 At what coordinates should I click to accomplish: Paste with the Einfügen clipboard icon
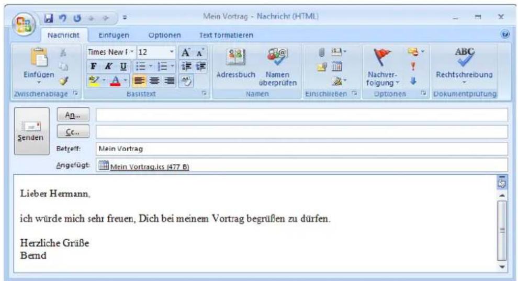point(39,58)
